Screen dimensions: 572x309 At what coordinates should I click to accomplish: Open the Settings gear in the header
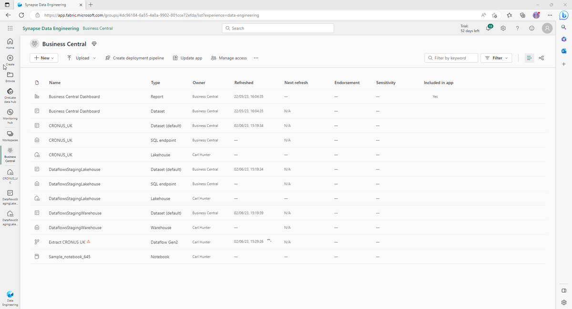(x=503, y=29)
